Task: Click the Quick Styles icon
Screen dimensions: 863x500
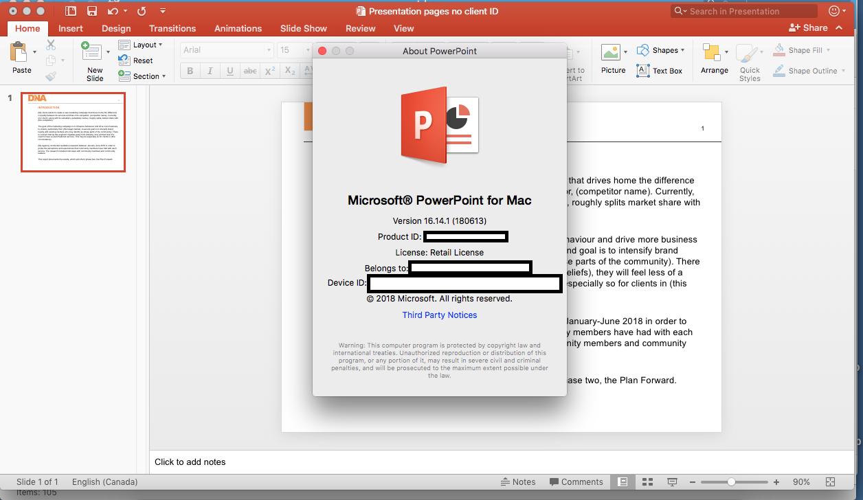Action: pos(746,53)
